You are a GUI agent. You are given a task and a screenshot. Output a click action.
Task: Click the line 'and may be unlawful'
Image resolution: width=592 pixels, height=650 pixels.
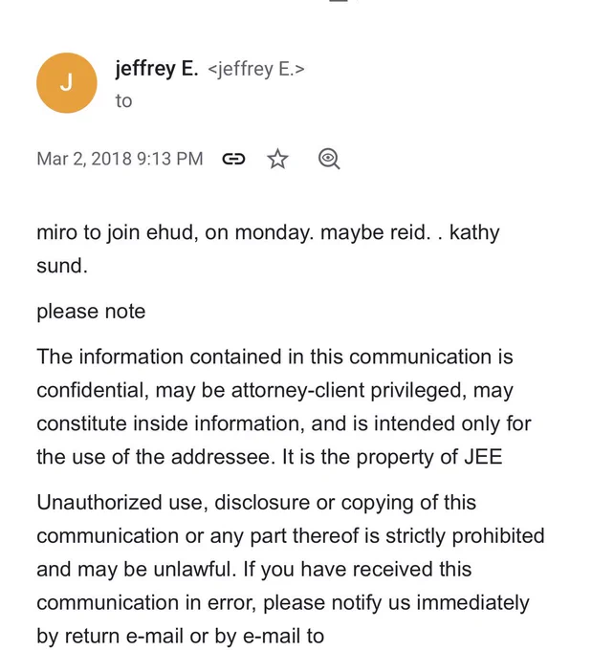click(253, 569)
